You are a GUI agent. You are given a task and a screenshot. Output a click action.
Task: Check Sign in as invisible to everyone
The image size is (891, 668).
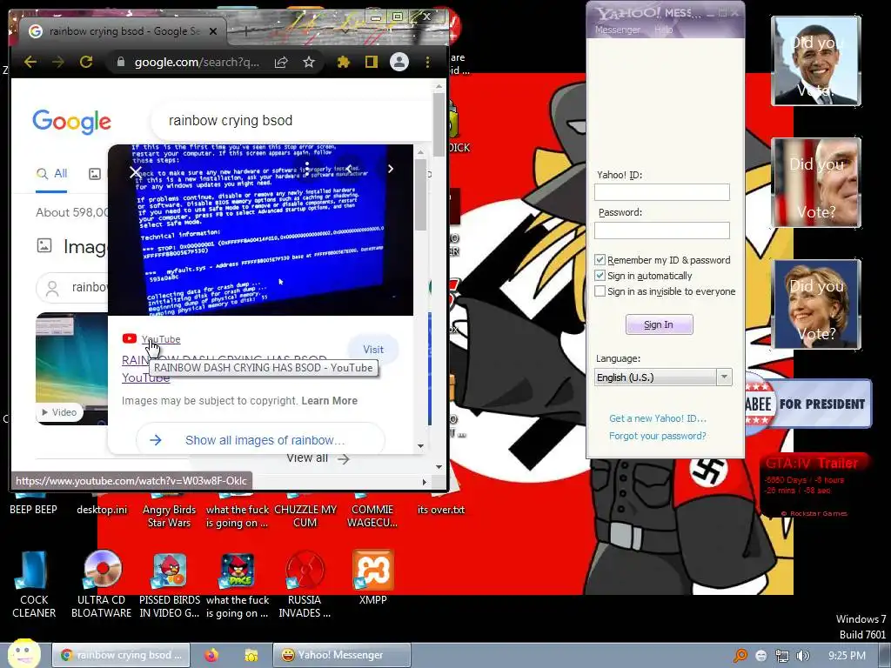[x=600, y=291]
